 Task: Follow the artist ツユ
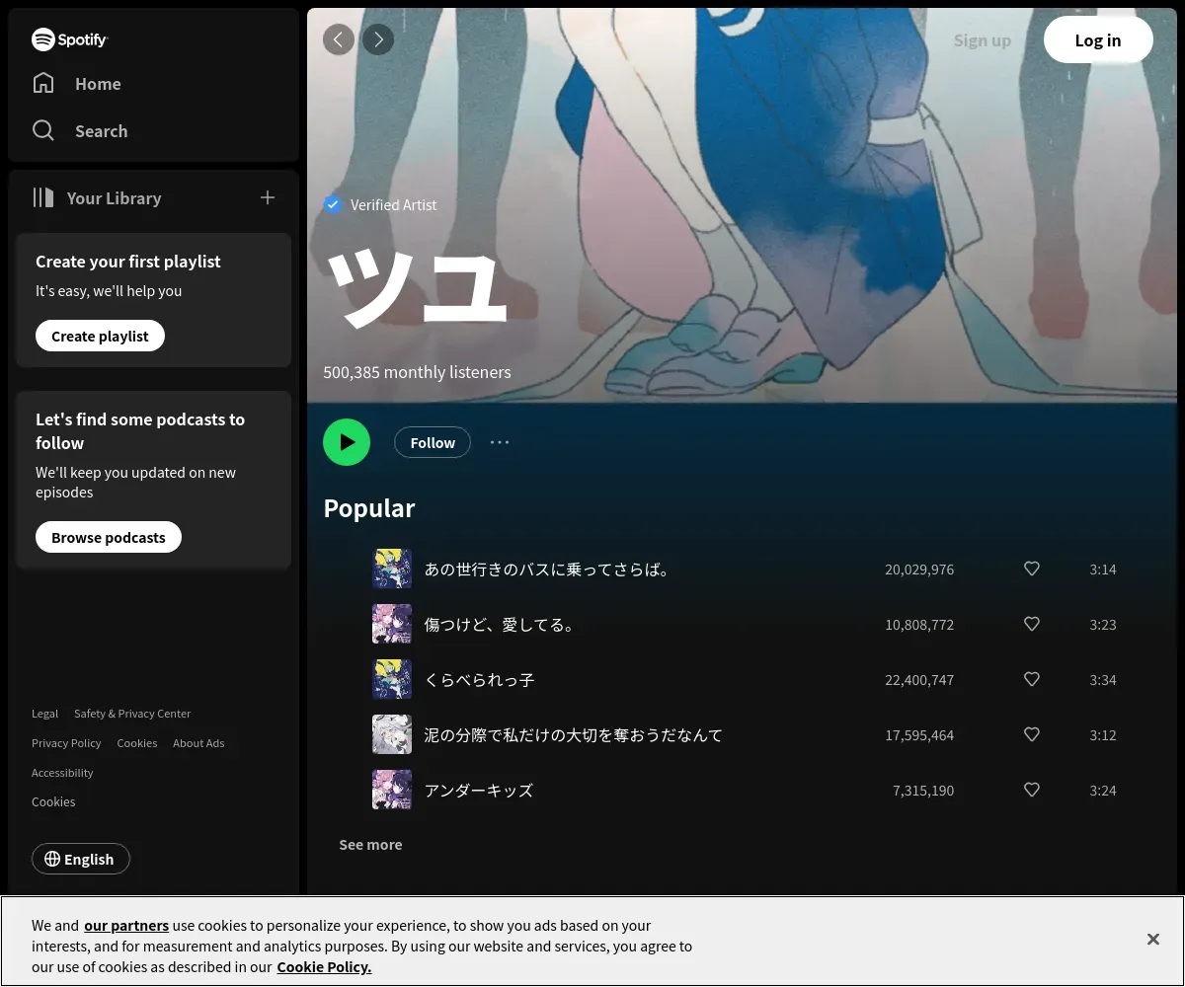click(x=433, y=443)
